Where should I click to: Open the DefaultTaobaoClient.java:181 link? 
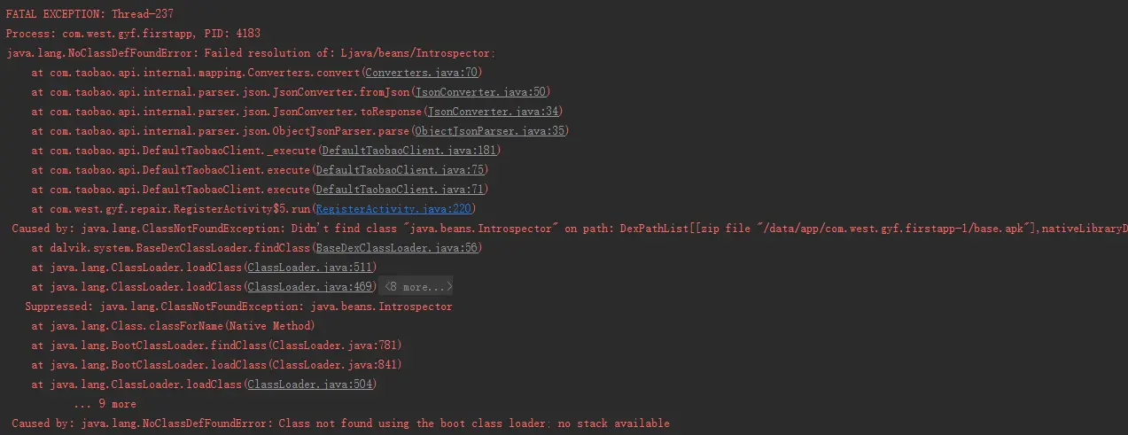408,151
